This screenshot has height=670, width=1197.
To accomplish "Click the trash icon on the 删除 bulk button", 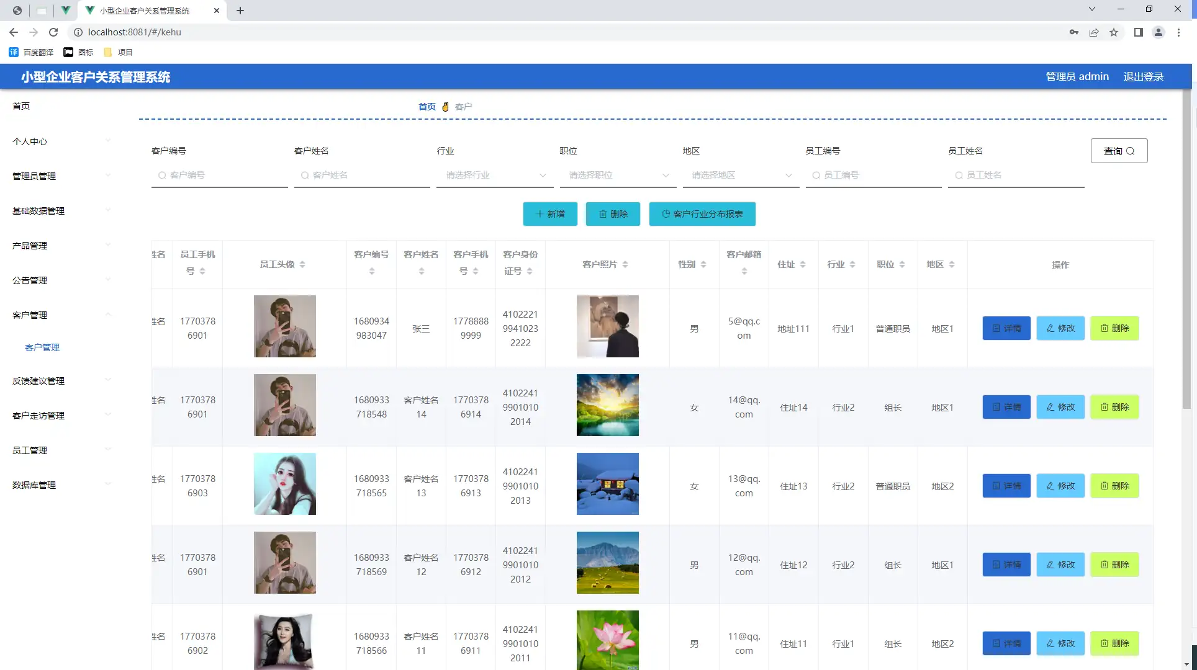I will pos(603,213).
